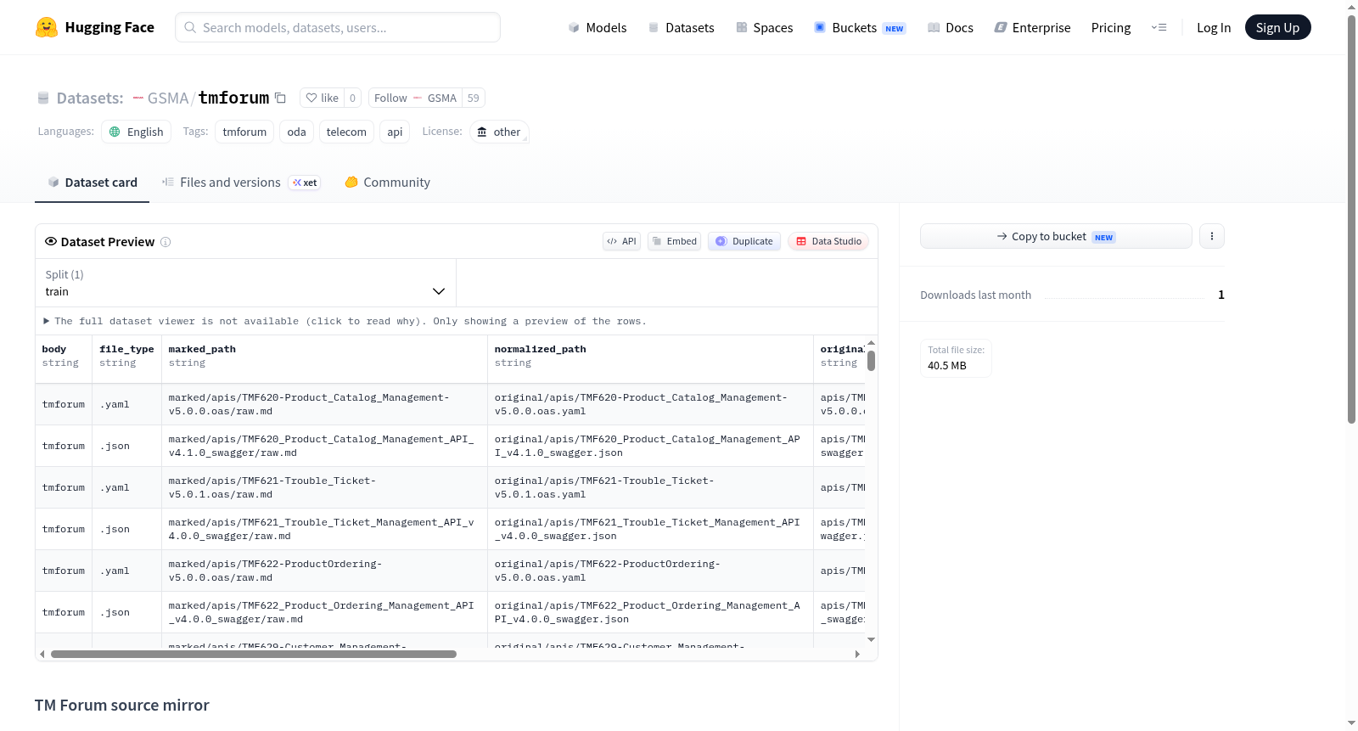Click the Hugging Face logo
Screen dimensions: 1358x731
(x=95, y=27)
